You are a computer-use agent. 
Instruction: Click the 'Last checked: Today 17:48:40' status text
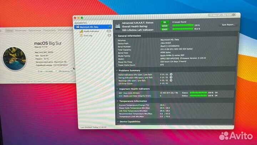[x=94, y=127]
